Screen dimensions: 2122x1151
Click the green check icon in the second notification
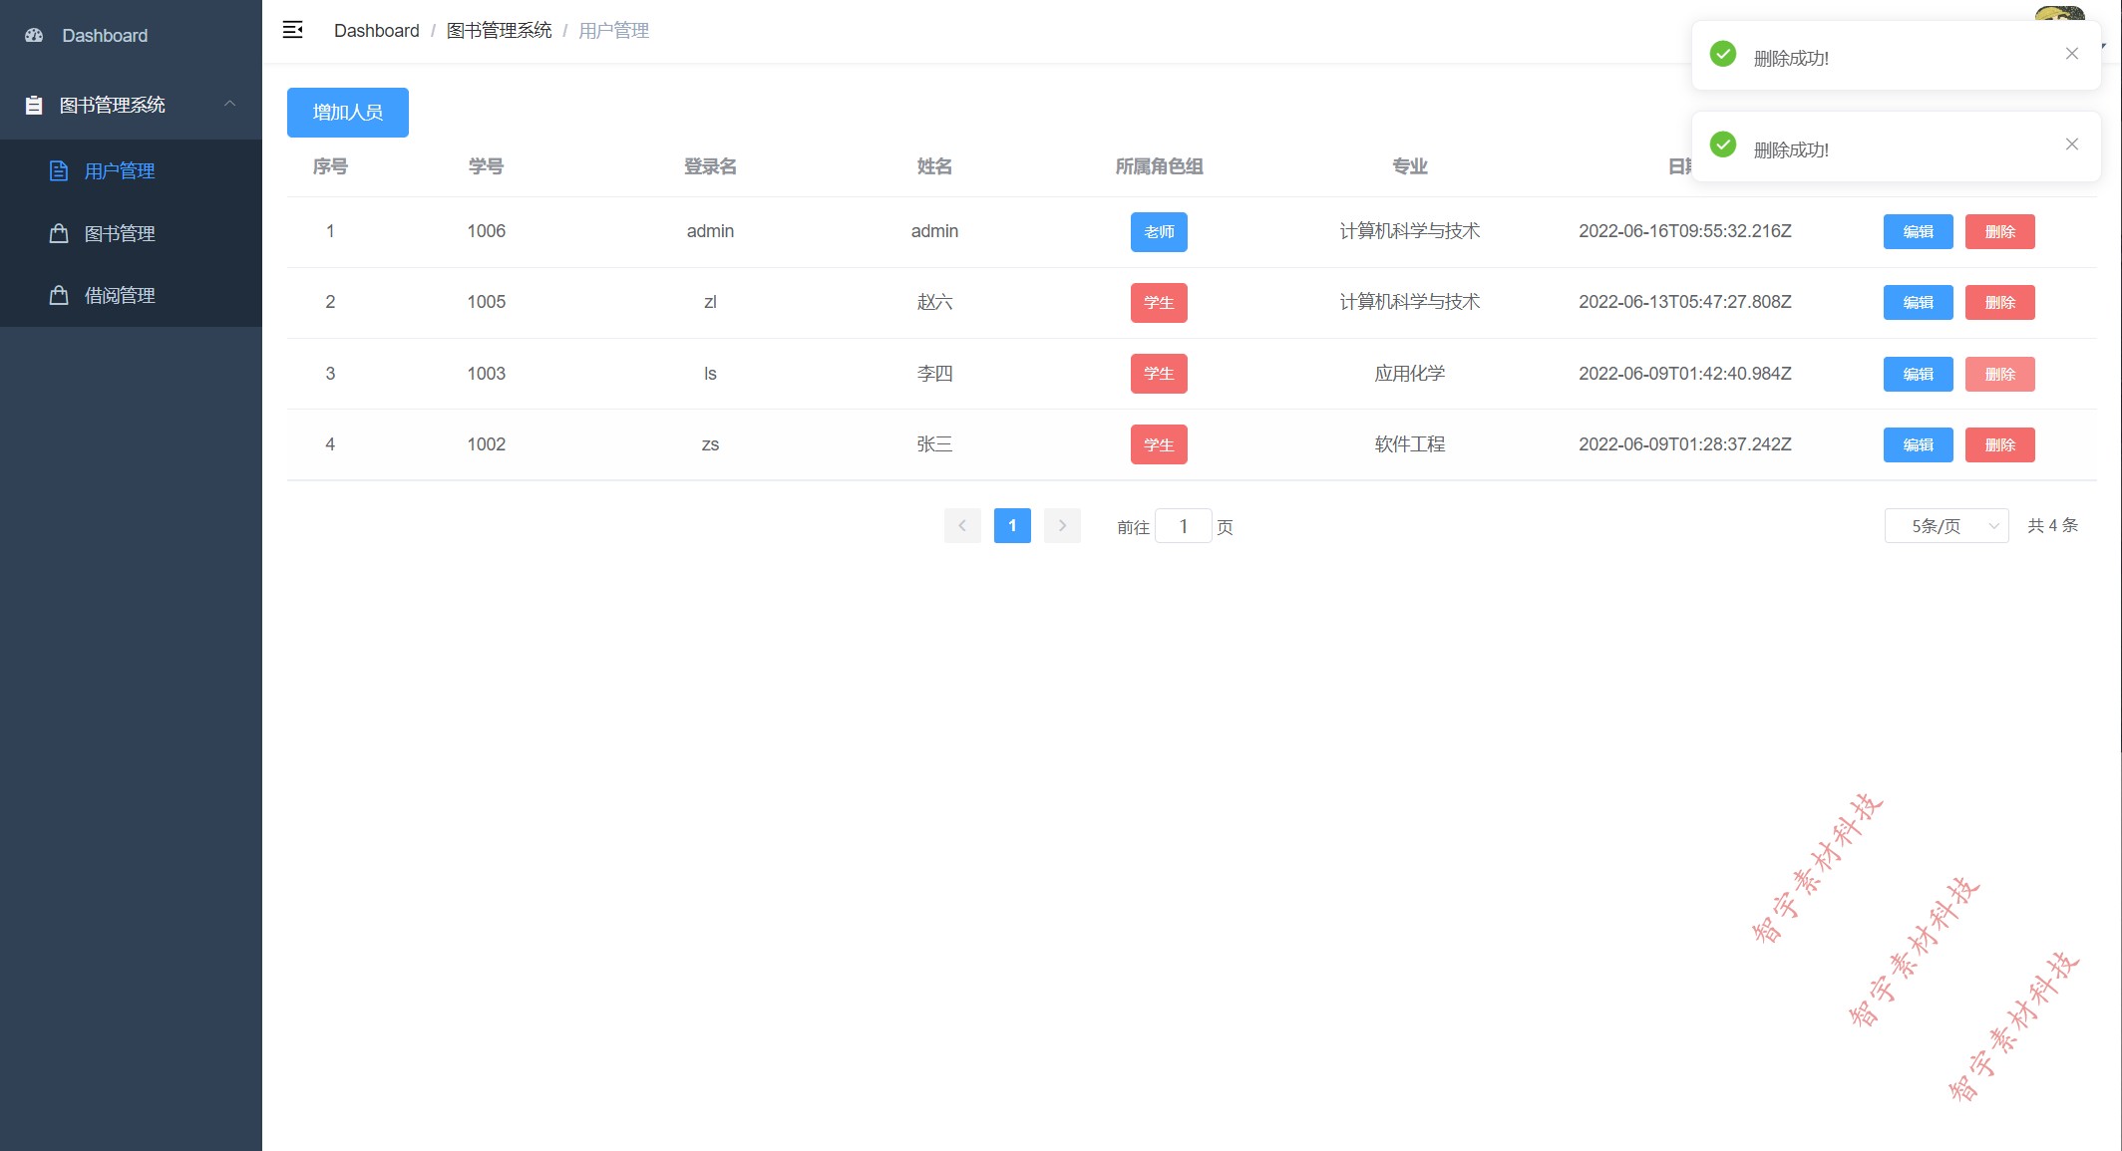[x=1723, y=144]
